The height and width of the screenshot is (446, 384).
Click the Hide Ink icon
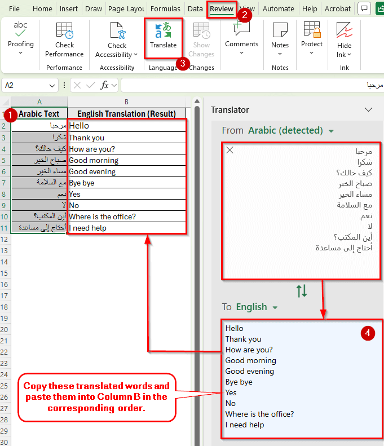344,32
